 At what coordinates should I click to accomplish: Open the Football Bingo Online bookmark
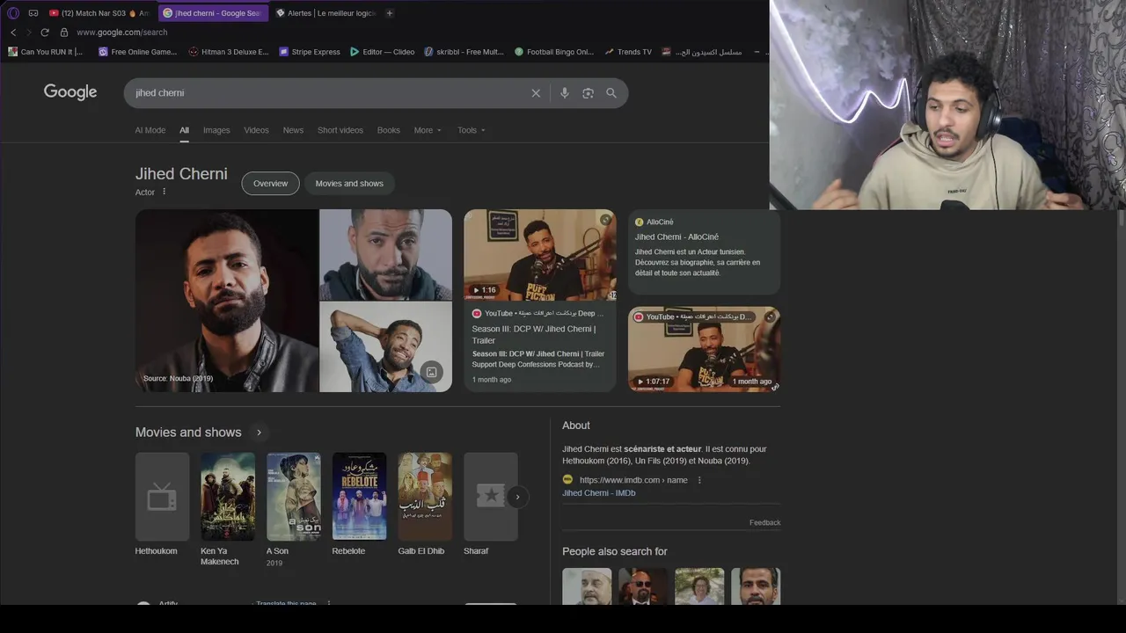(x=554, y=52)
